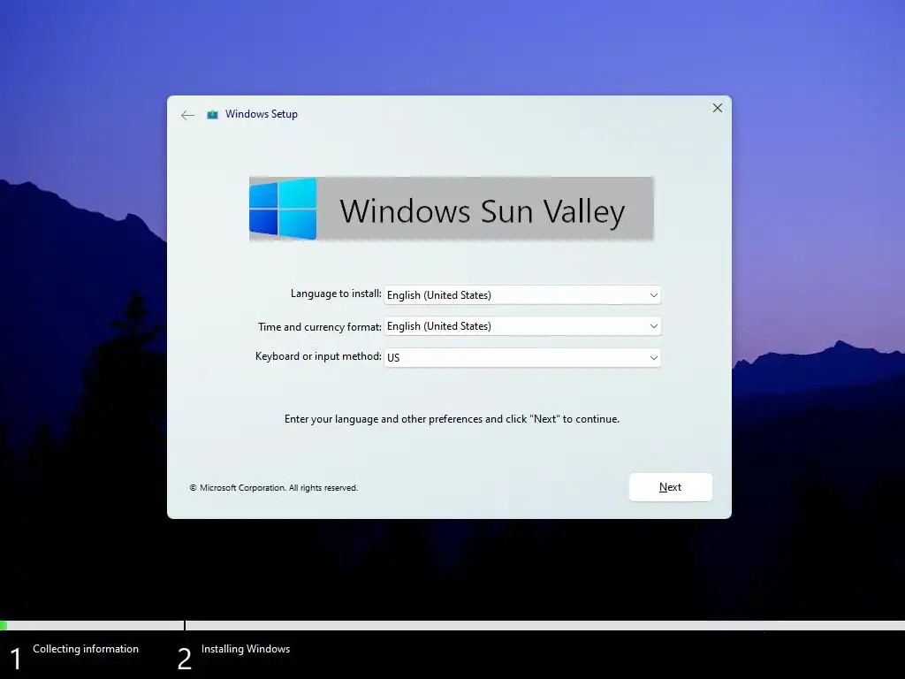The image size is (905, 679).
Task: Click the installation progress bar
Action: pyautogui.click(x=452, y=625)
